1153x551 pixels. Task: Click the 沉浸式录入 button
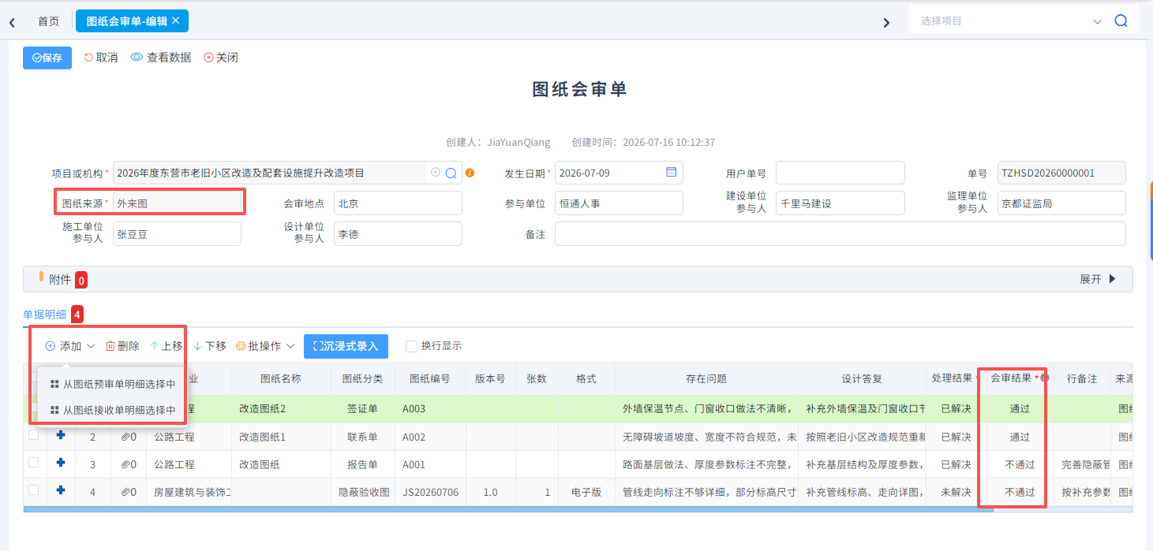click(x=346, y=346)
